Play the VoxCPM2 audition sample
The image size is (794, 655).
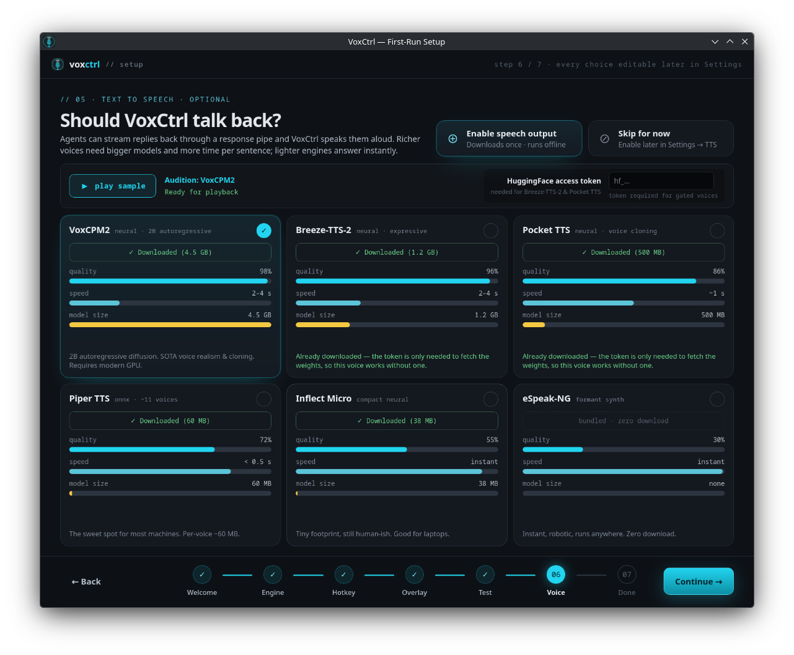tap(113, 186)
